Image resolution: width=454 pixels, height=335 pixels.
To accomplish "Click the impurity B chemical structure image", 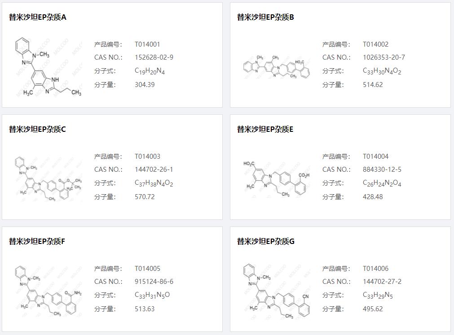I will [276, 67].
